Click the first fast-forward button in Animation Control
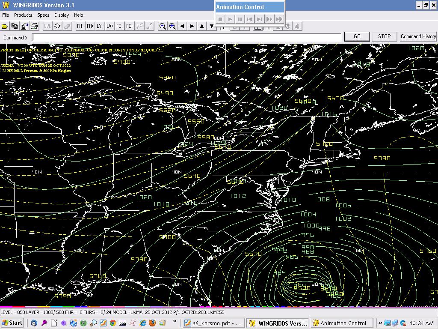 click(269, 19)
